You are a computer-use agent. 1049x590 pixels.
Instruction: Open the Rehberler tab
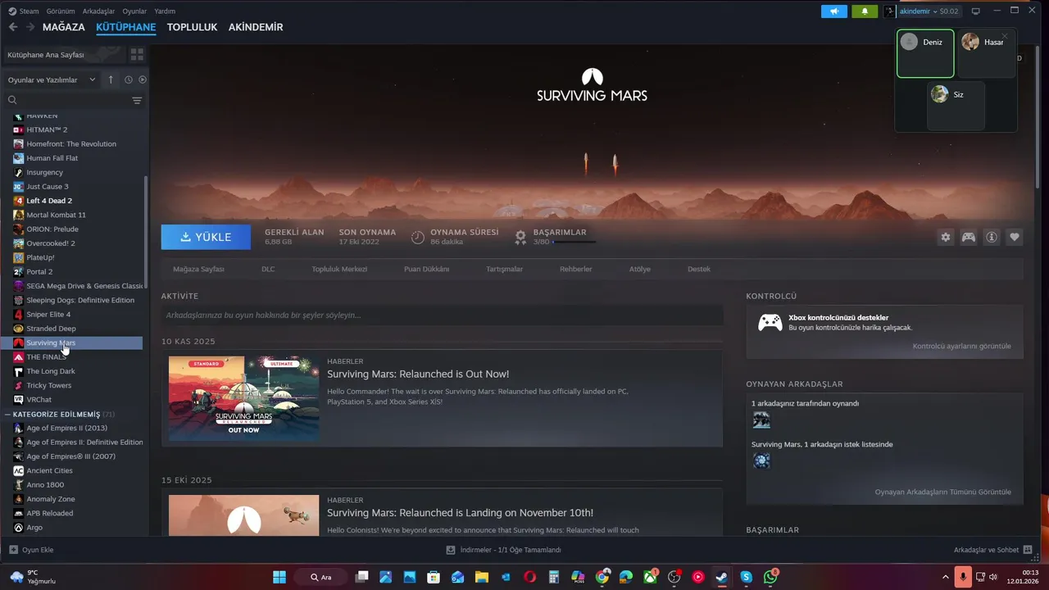click(x=575, y=269)
